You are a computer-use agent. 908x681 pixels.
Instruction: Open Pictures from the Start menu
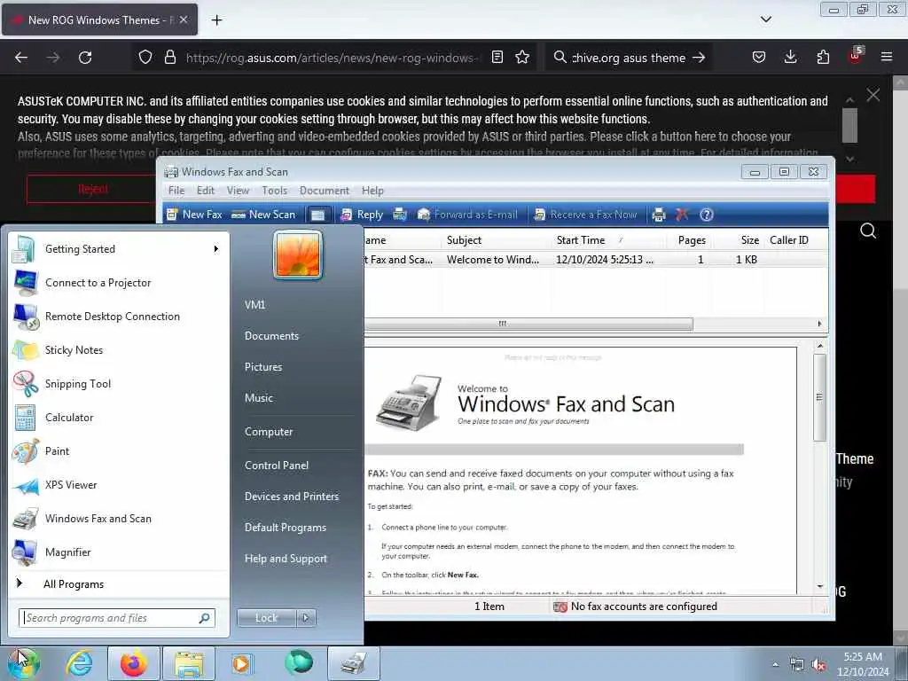pyautogui.click(x=263, y=366)
